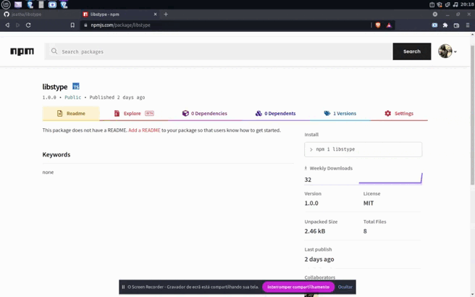Go back to previous page

[7, 25]
